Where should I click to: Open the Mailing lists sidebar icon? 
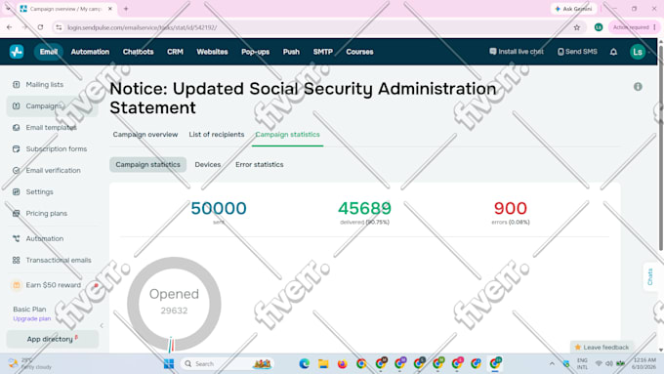(16, 84)
